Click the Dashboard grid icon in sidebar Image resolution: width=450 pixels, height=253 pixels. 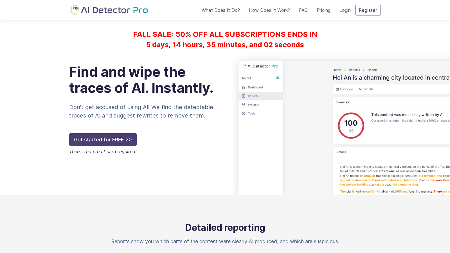244,87
